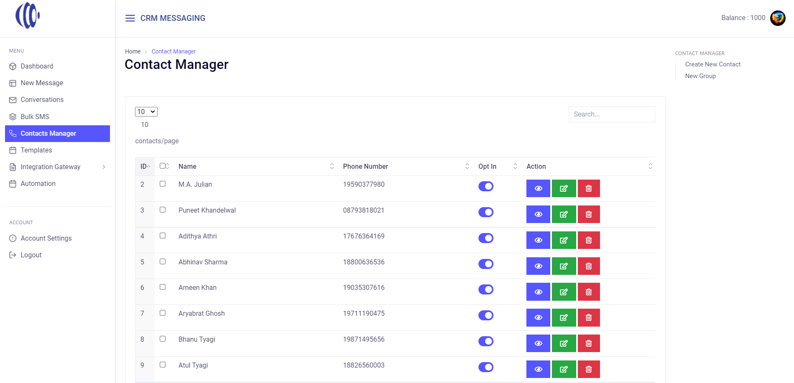
Task: View contact M.A. Julian details
Action: [x=538, y=188]
